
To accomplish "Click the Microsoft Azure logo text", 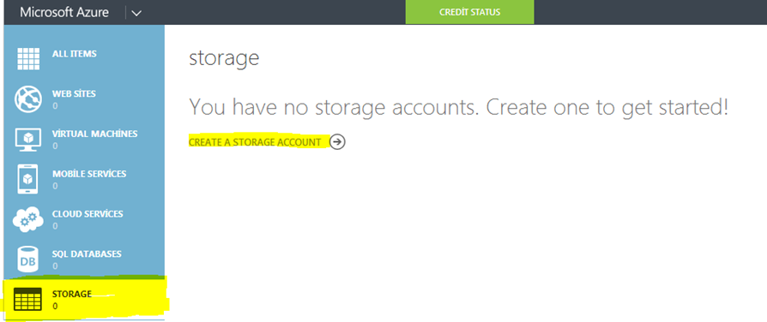I will click(64, 12).
